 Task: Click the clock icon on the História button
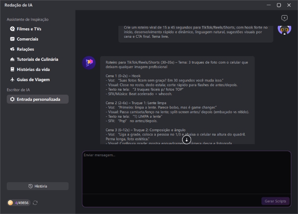coord(31,186)
